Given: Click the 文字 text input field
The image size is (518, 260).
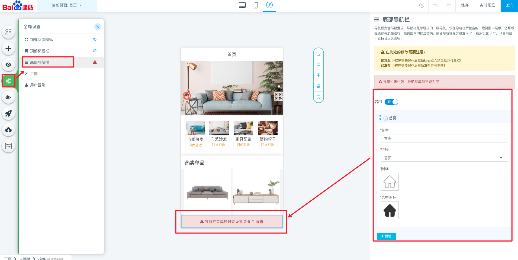Looking at the screenshot, I should tap(444, 139).
